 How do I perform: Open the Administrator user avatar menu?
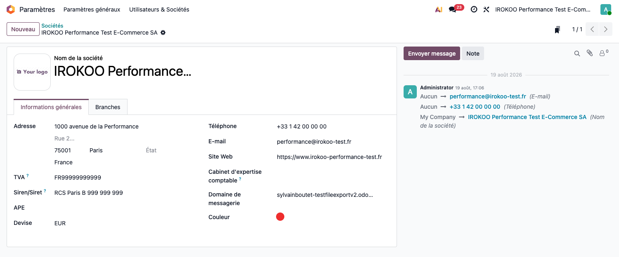(606, 9)
